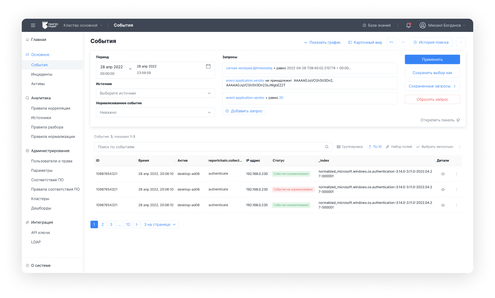Viewport: 495px width, 298px height.
Task: Open the calendar picker in Период field
Action: click(x=208, y=66)
